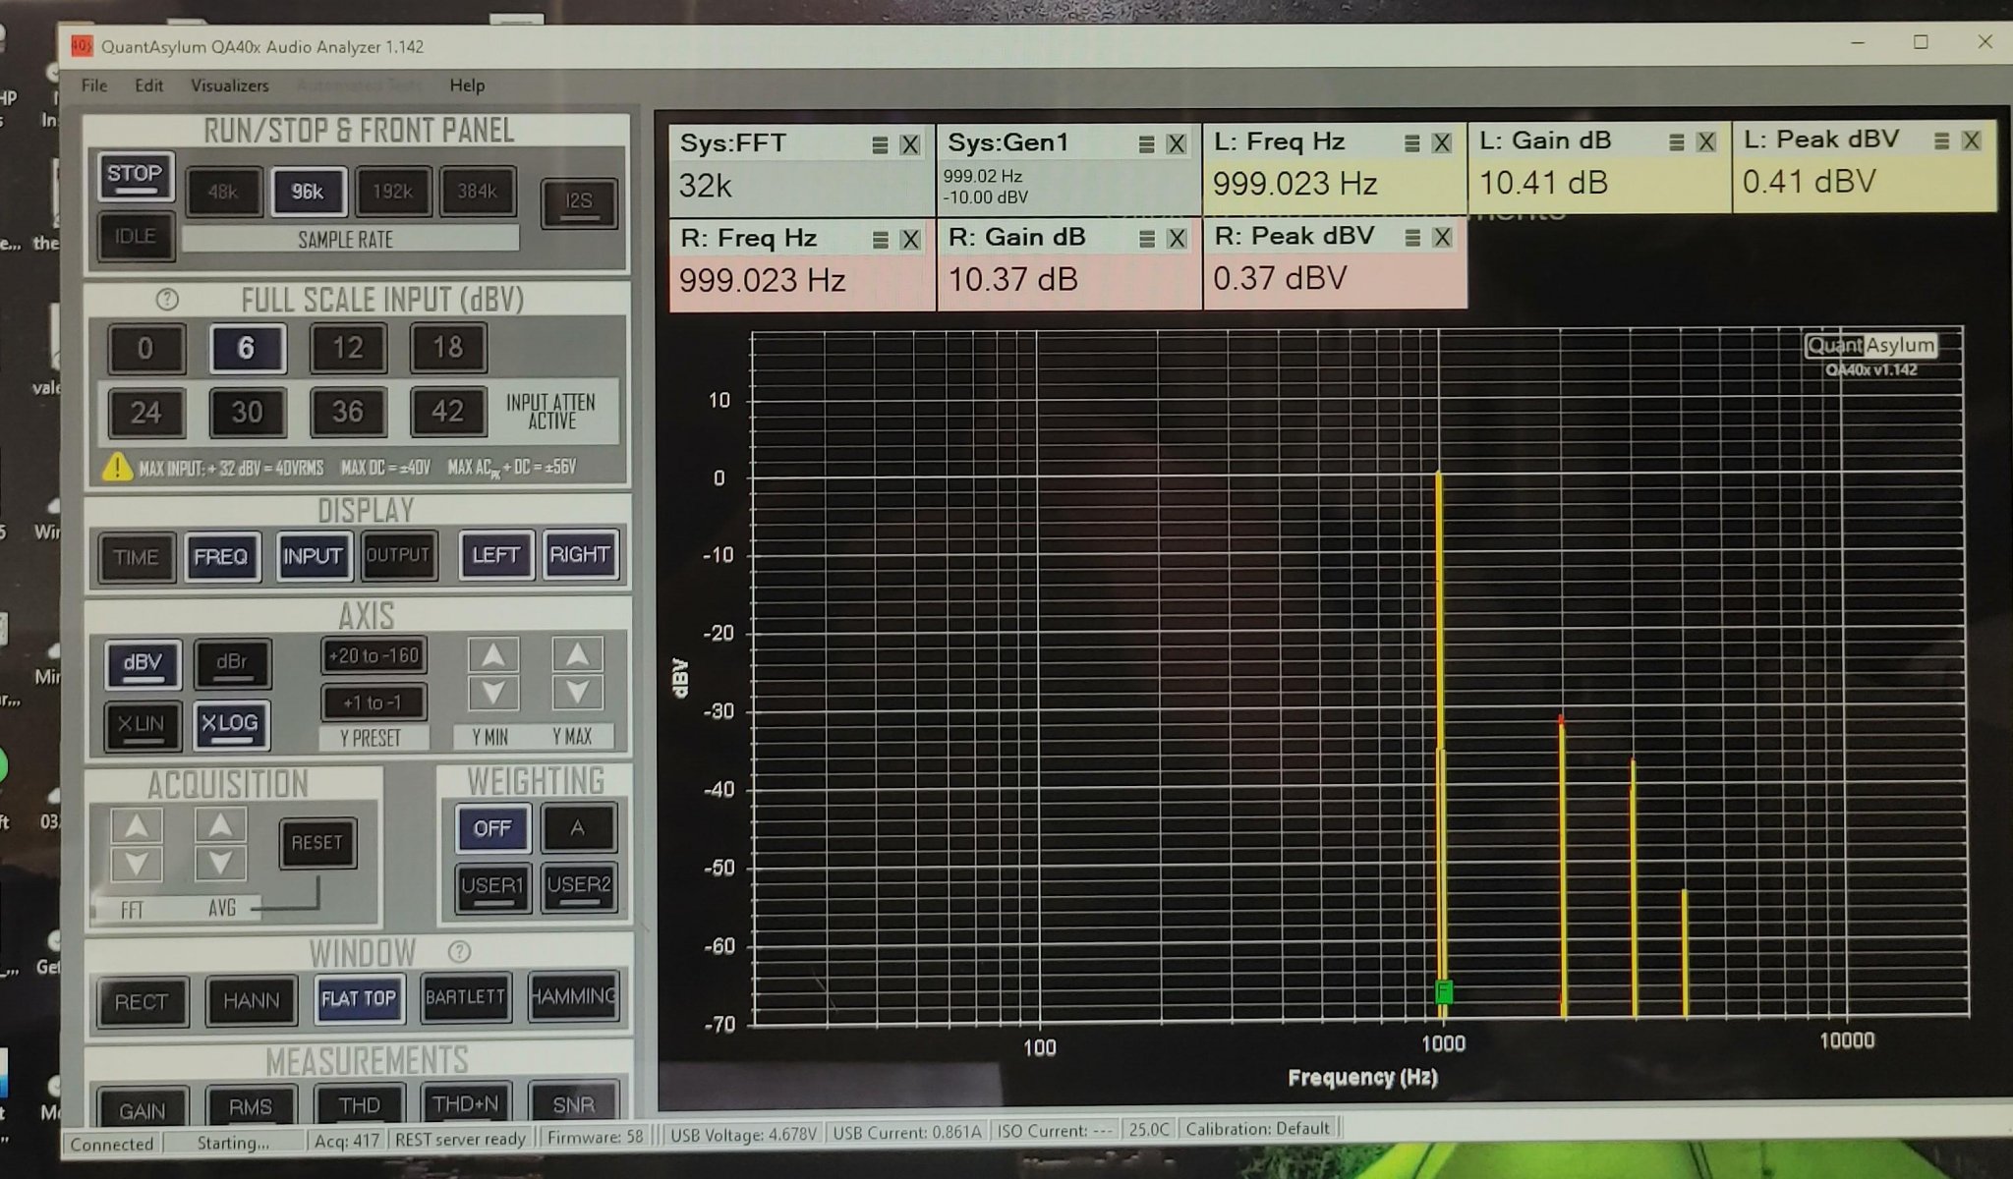Open the Edit menu
Viewport: 2013px width, 1179px height.
pyautogui.click(x=149, y=85)
